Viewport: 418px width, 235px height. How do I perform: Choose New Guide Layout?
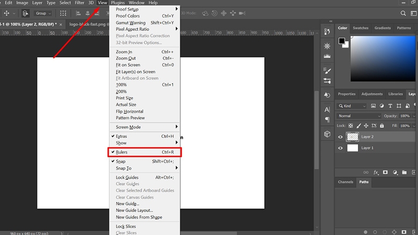click(134, 210)
